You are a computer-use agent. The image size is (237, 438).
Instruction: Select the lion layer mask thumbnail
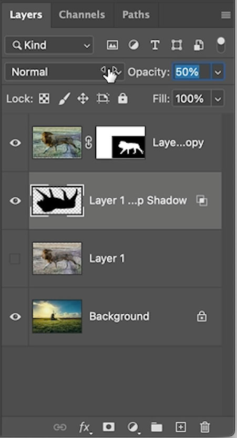click(x=120, y=143)
